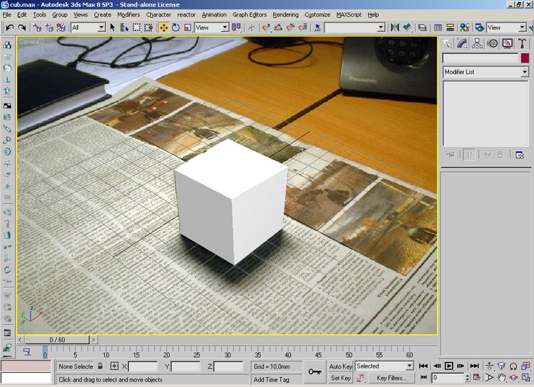Toggle the Selection Lock padlock
This screenshot has width=534, height=387.
click(101, 366)
